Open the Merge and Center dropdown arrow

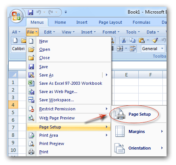pos(126,49)
